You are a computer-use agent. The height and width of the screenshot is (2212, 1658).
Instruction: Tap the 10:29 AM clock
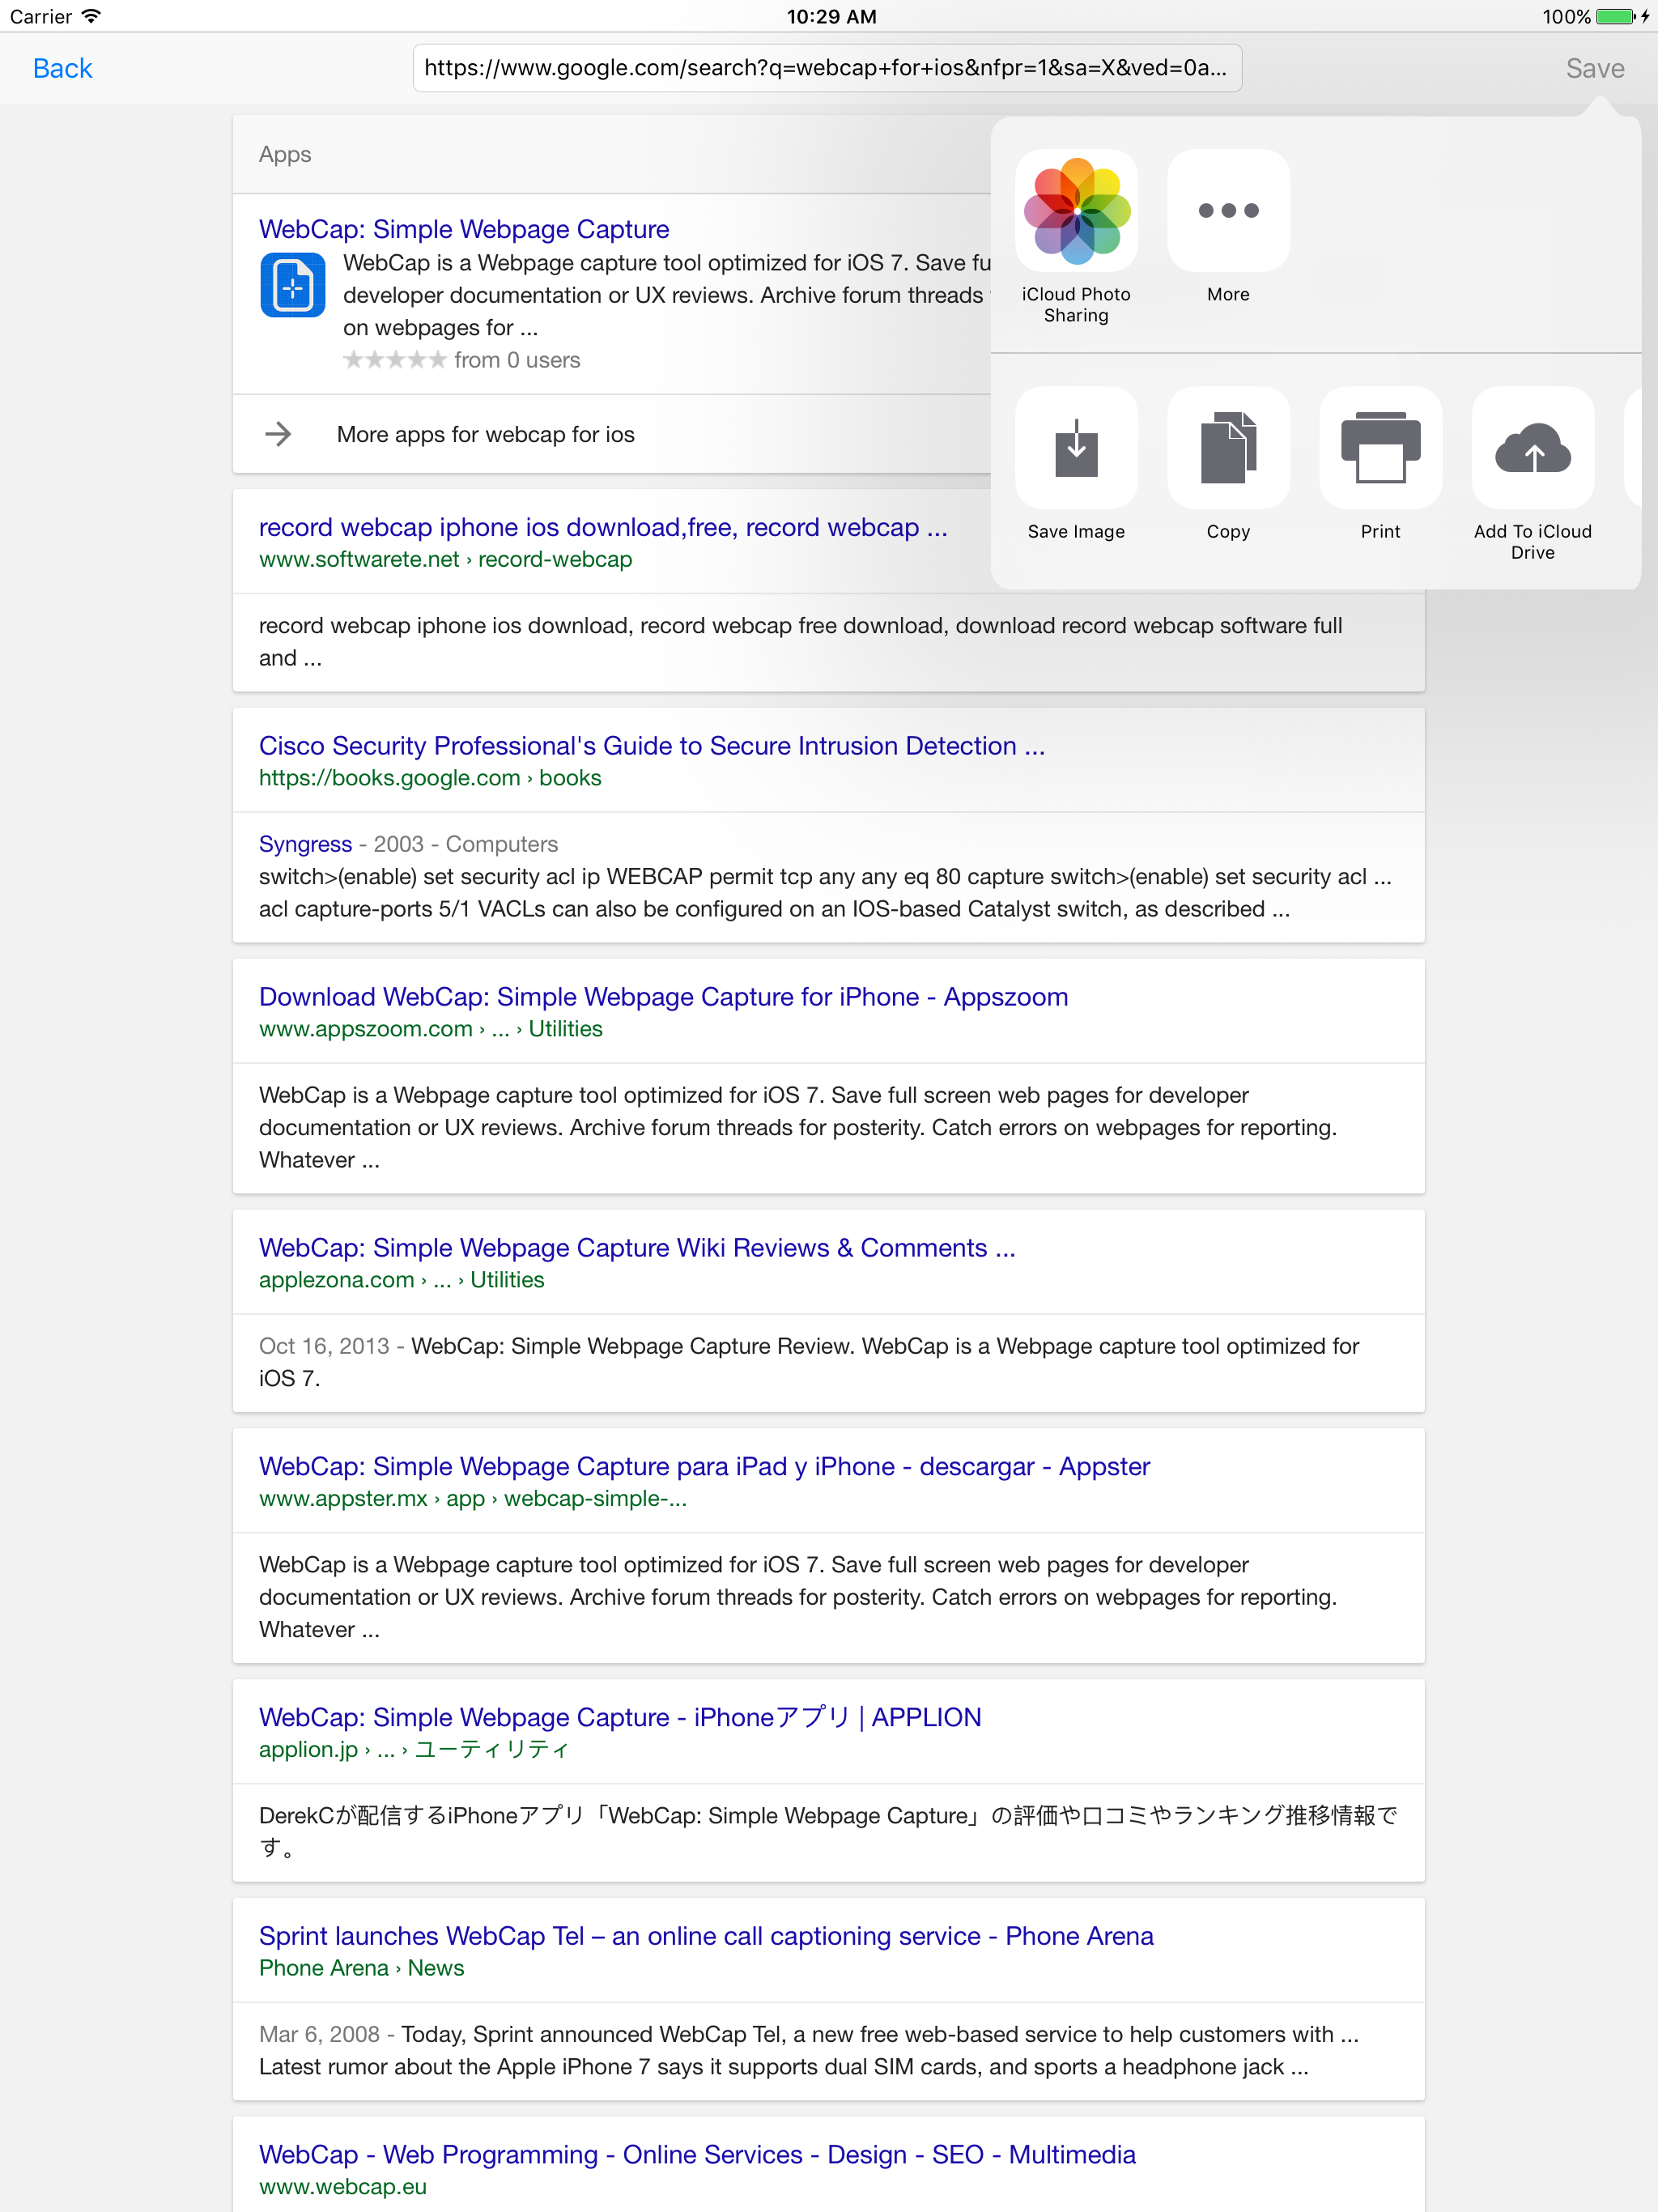pyautogui.click(x=831, y=16)
